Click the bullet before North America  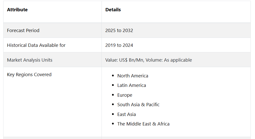113,76
